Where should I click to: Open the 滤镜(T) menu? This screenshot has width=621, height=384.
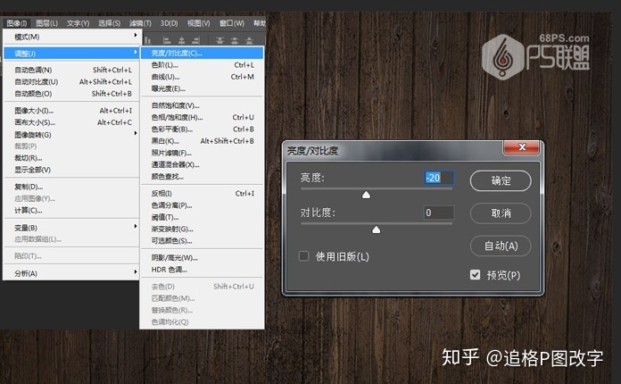pyautogui.click(x=140, y=23)
